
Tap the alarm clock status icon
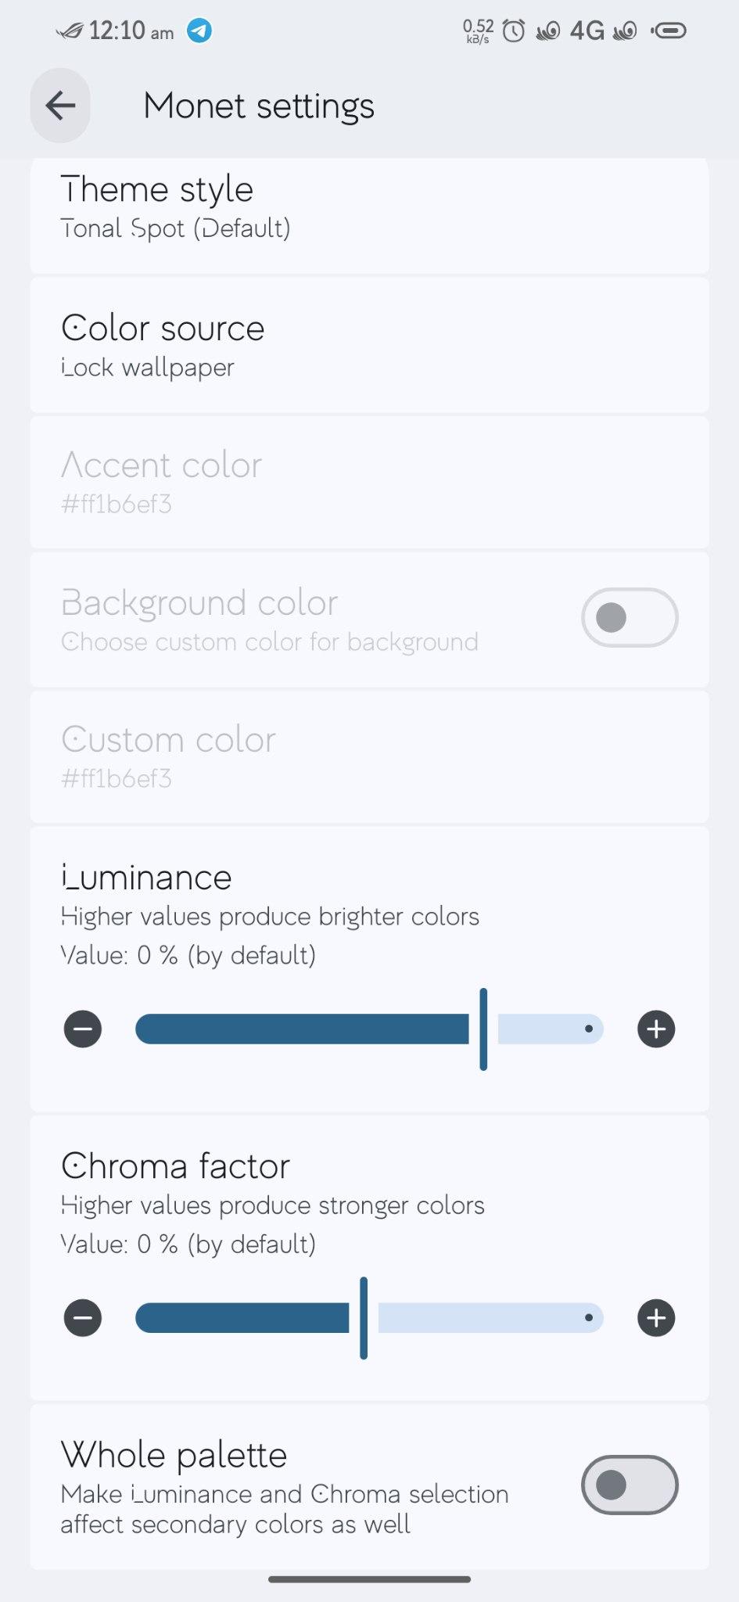coord(514,31)
